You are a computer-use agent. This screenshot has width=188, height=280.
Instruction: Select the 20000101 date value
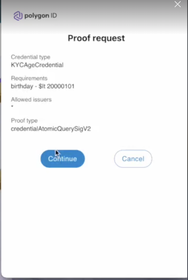point(61,86)
